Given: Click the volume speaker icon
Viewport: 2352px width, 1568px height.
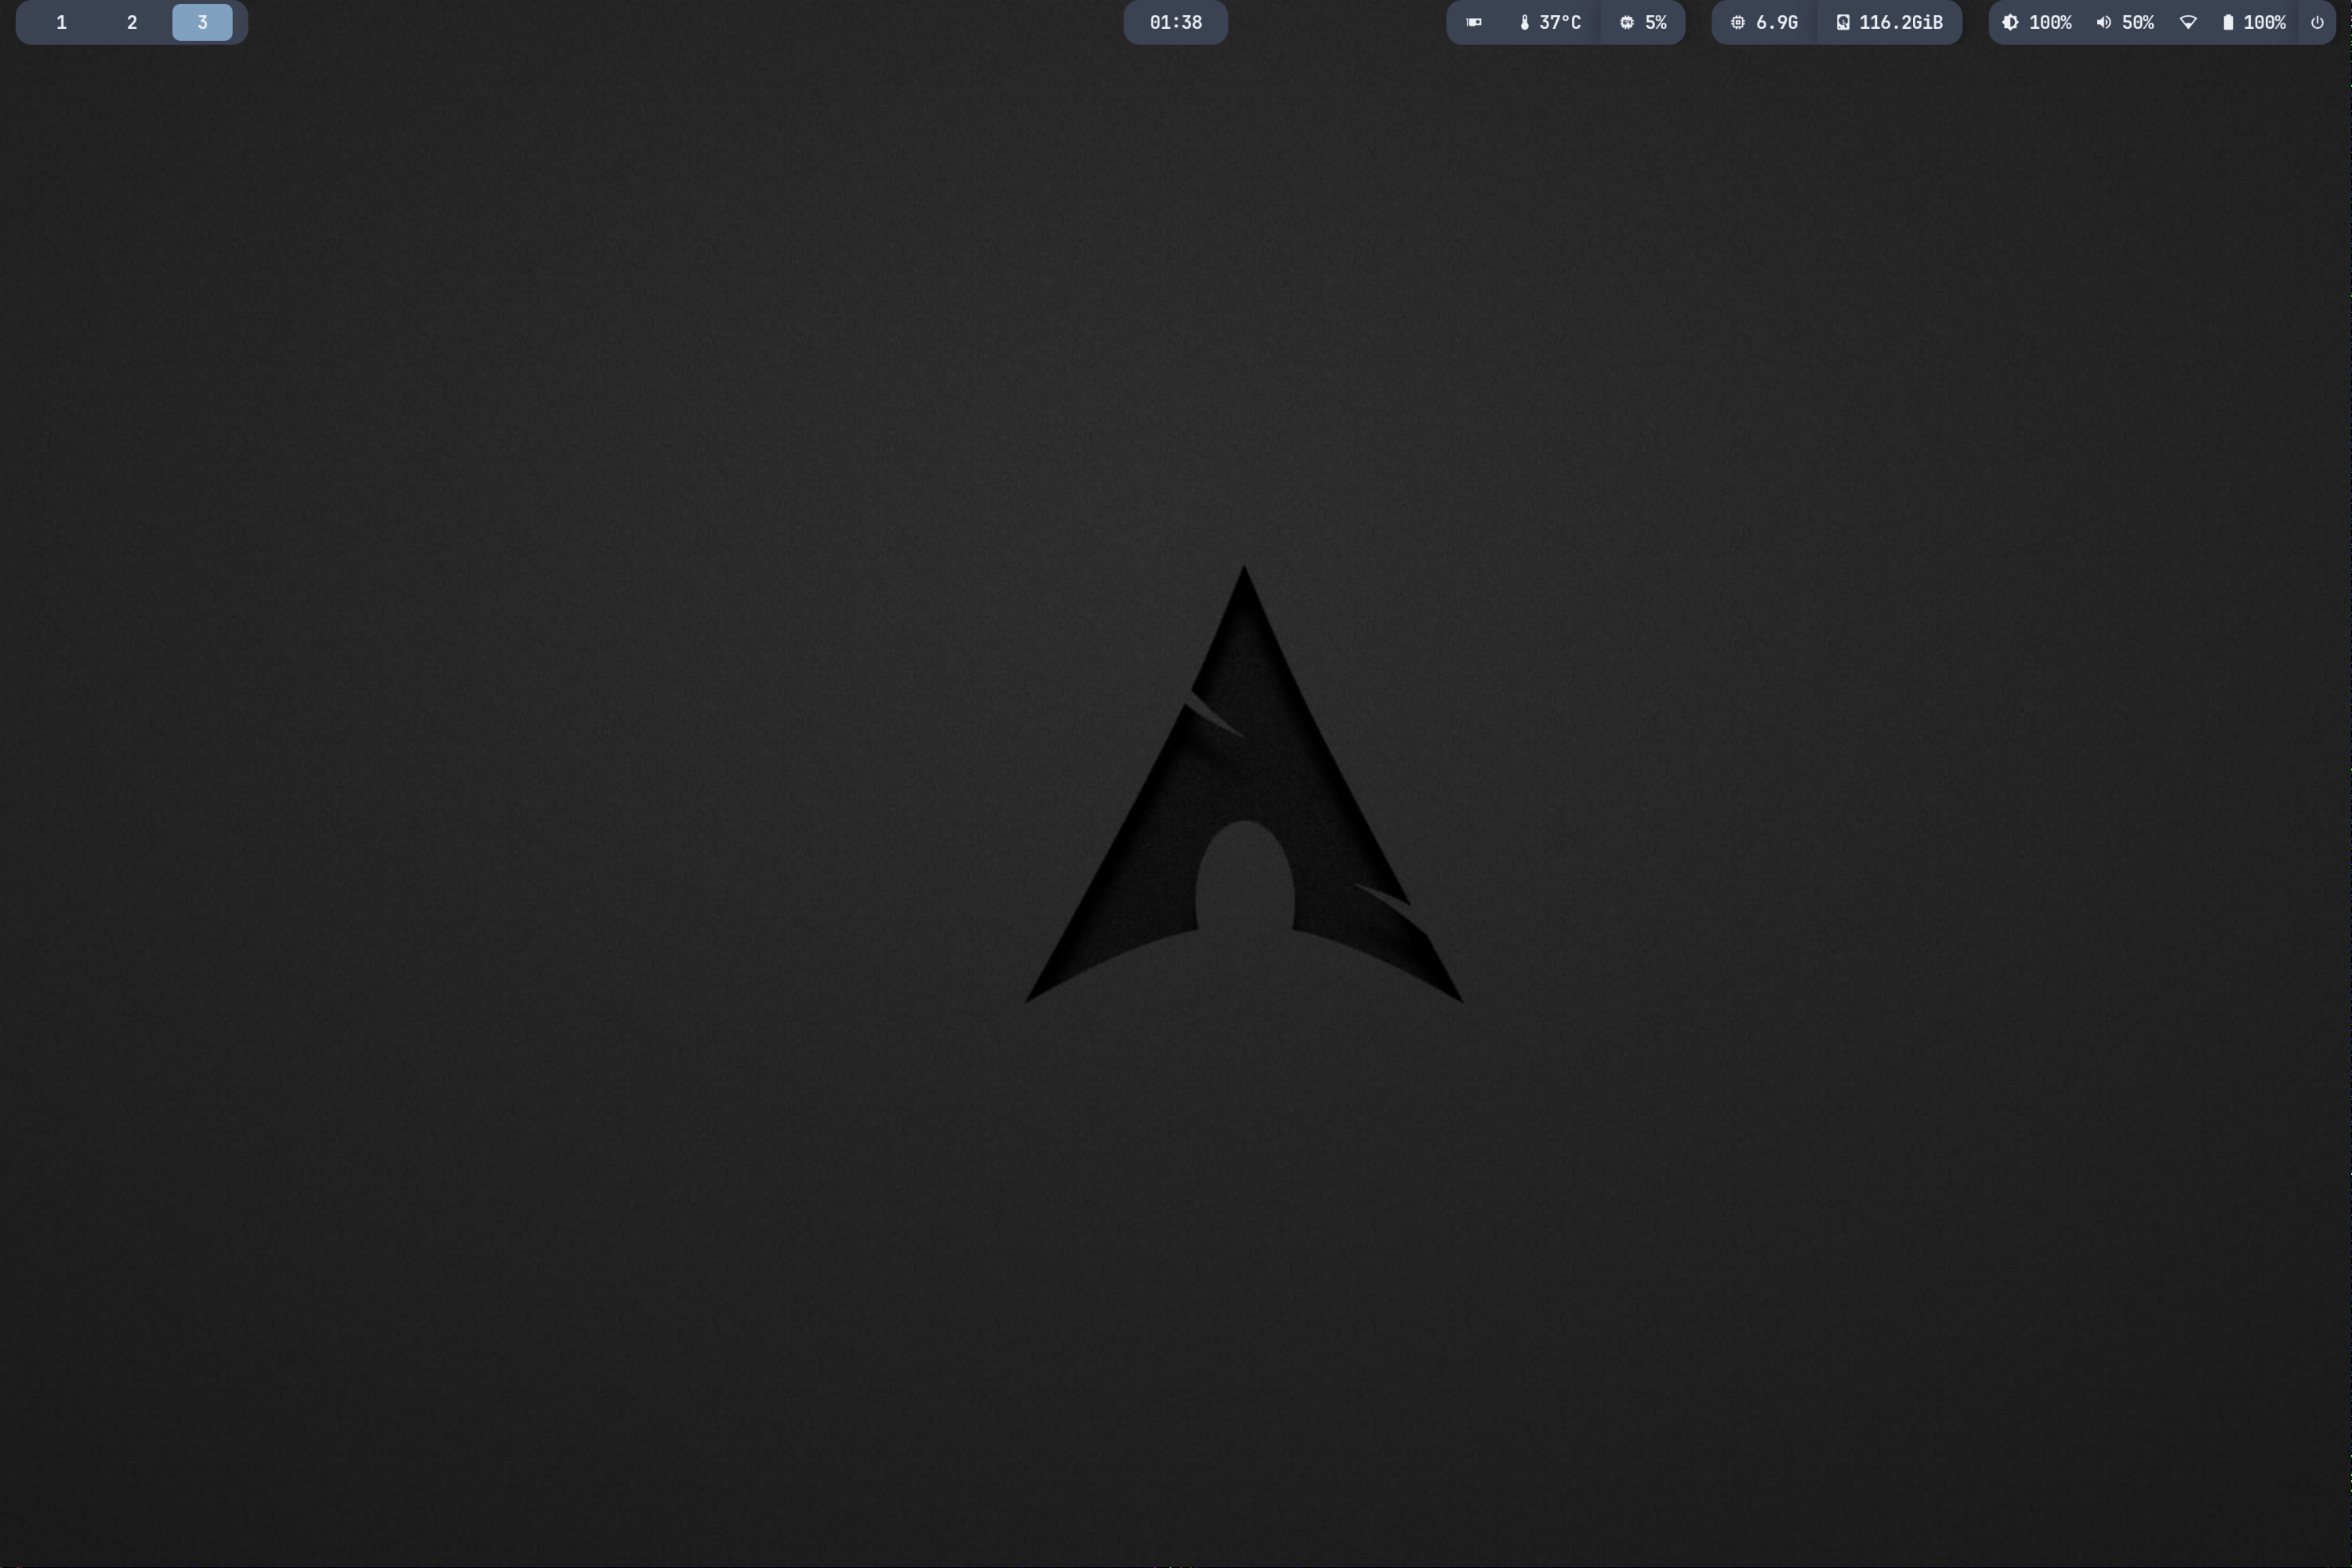Looking at the screenshot, I should (x=2103, y=22).
